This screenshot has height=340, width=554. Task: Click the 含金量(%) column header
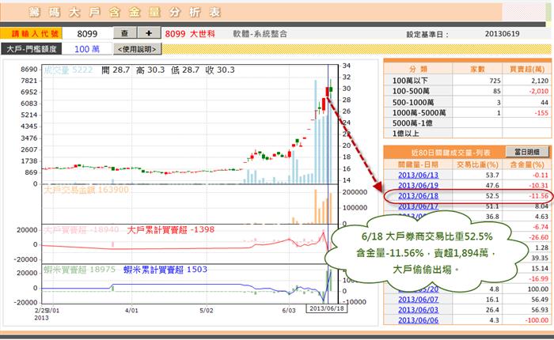coord(527,164)
